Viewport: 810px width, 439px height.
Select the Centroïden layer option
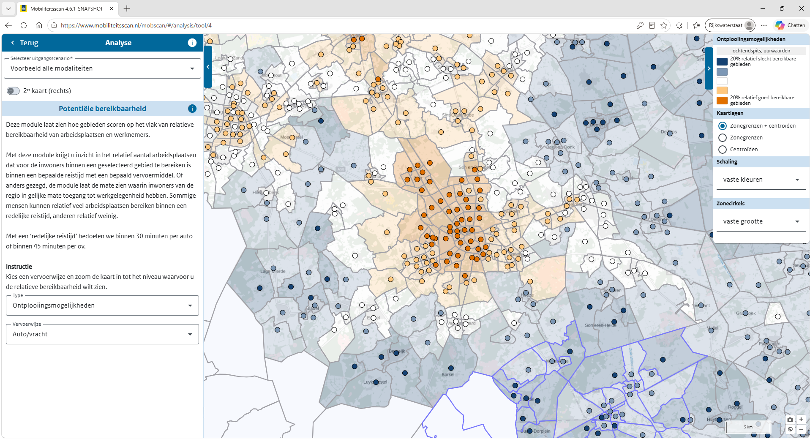(x=723, y=150)
